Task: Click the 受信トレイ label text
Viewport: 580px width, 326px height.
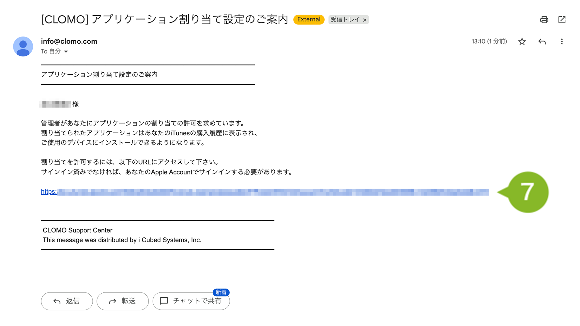Action: (x=345, y=20)
